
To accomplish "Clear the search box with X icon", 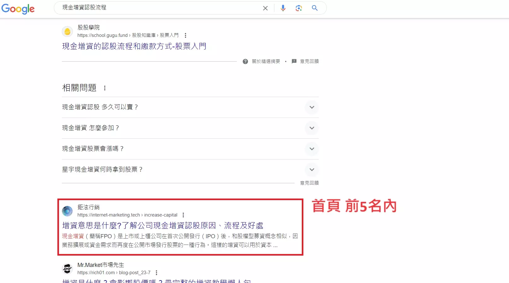I will click(265, 8).
